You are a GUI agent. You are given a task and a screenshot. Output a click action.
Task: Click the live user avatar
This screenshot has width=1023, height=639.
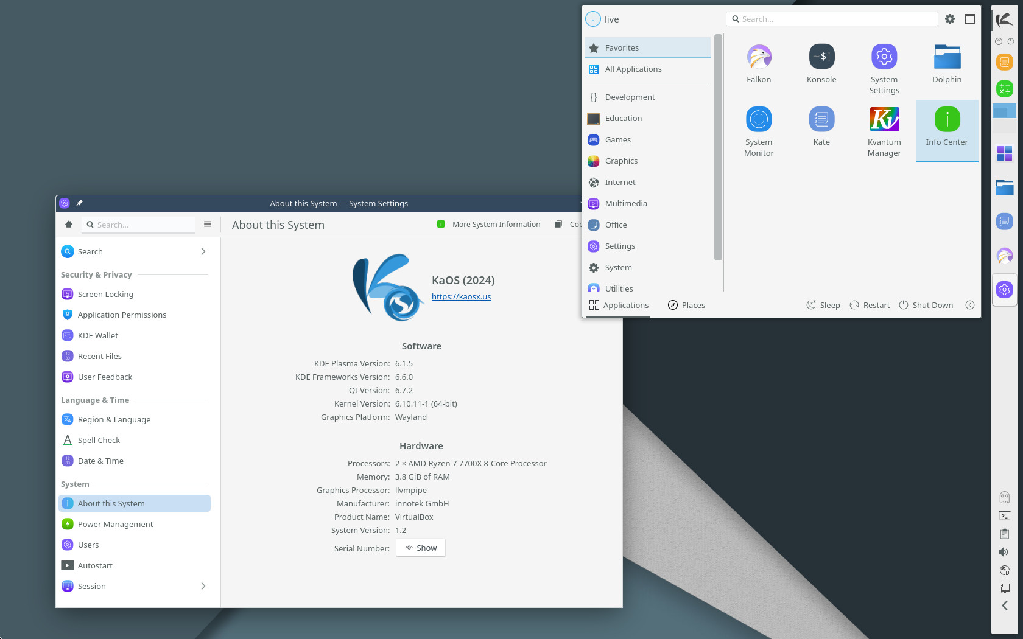(593, 19)
